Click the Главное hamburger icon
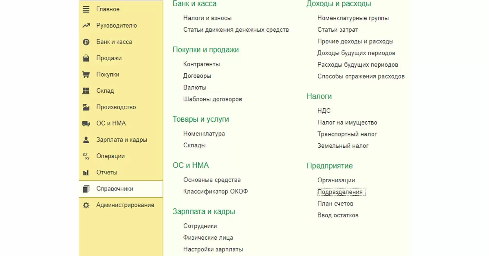This screenshot has width=489, height=256. [86, 9]
